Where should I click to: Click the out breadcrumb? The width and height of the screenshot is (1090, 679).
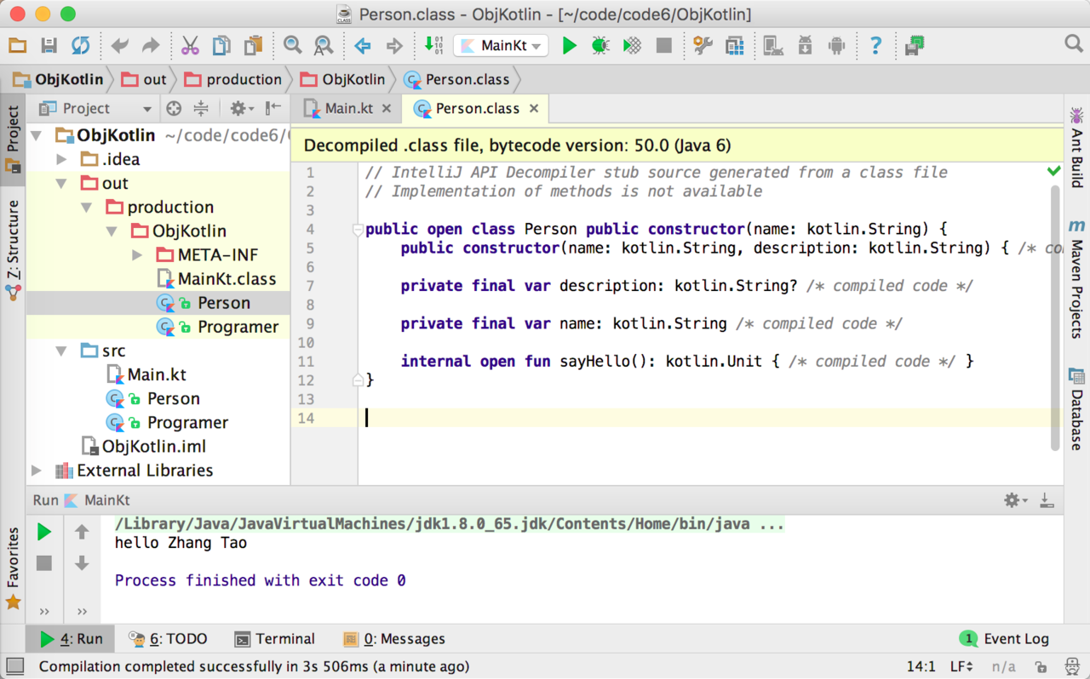point(145,79)
